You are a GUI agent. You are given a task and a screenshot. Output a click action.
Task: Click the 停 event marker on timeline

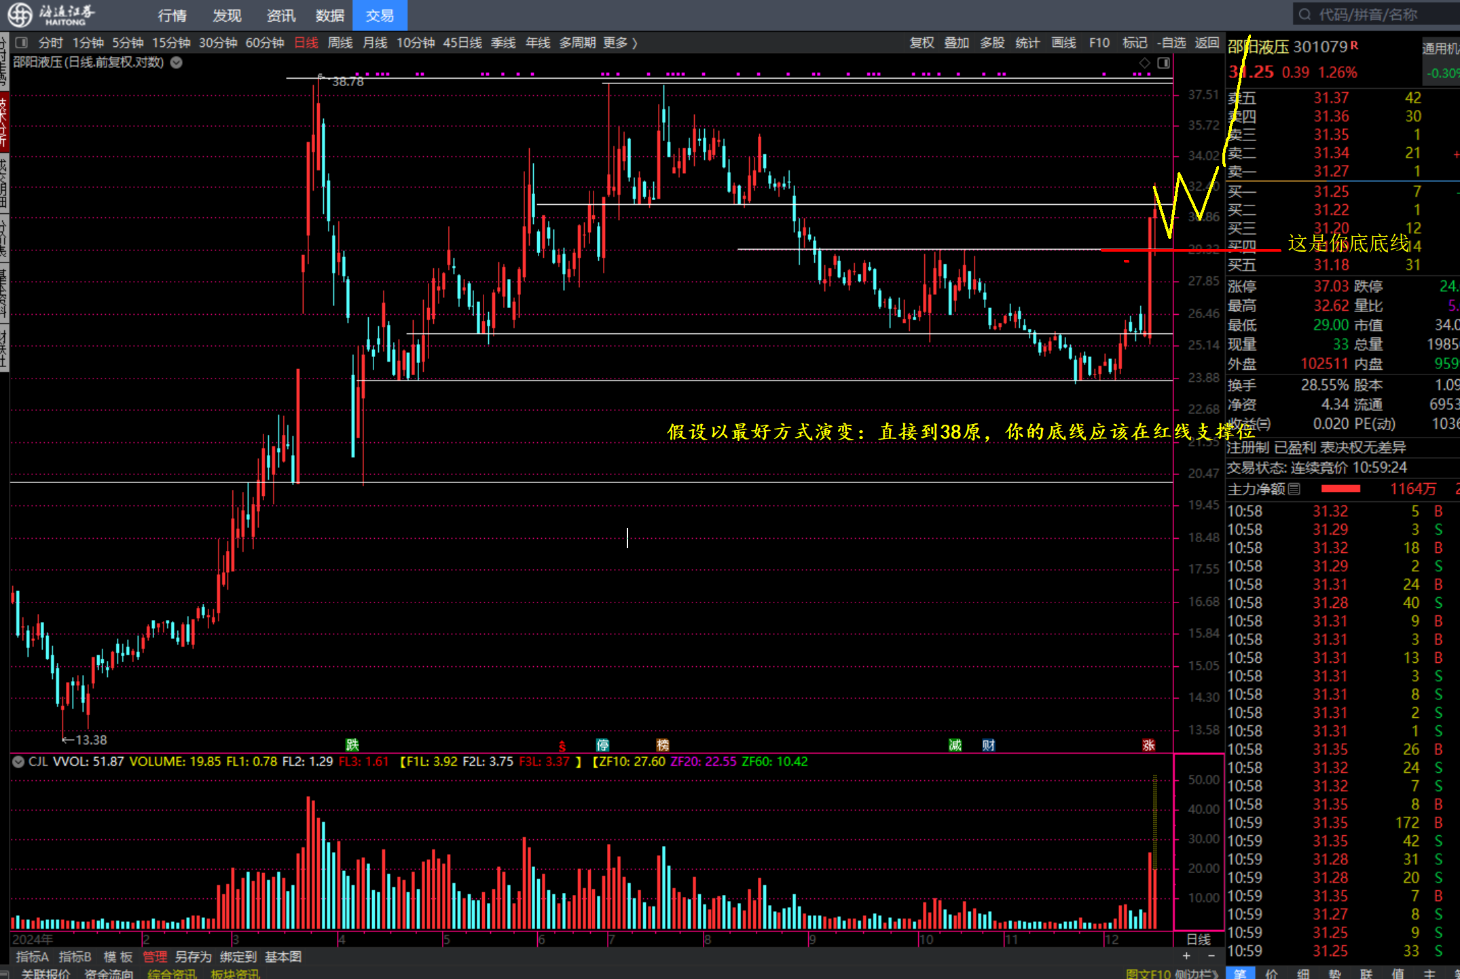pyautogui.click(x=602, y=744)
